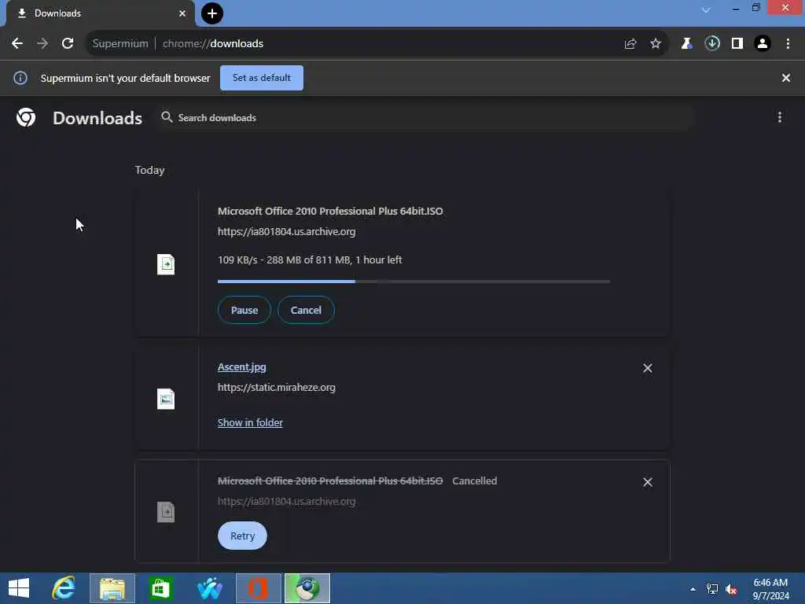
Task: Click the Supermium taskbar icon
Action: (x=307, y=588)
